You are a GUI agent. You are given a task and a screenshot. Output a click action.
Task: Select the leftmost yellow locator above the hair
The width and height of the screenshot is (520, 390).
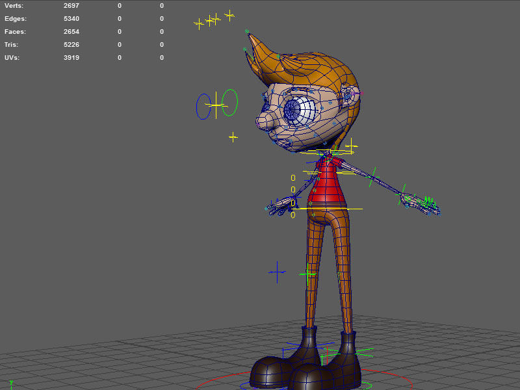click(x=199, y=24)
